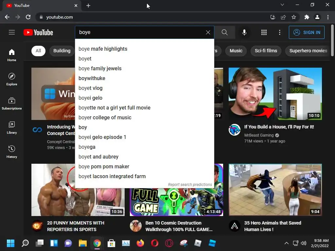The height and width of the screenshot is (251, 335).
Task: Open 'If You Build a House, I'll Pay For It!' title
Action: pos(279,127)
